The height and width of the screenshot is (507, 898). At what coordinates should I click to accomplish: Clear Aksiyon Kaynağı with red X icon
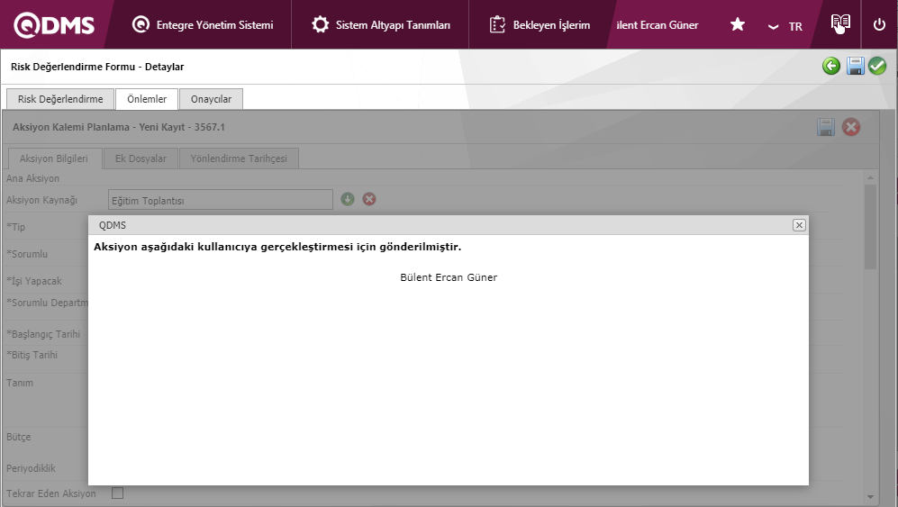[x=369, y=199]
